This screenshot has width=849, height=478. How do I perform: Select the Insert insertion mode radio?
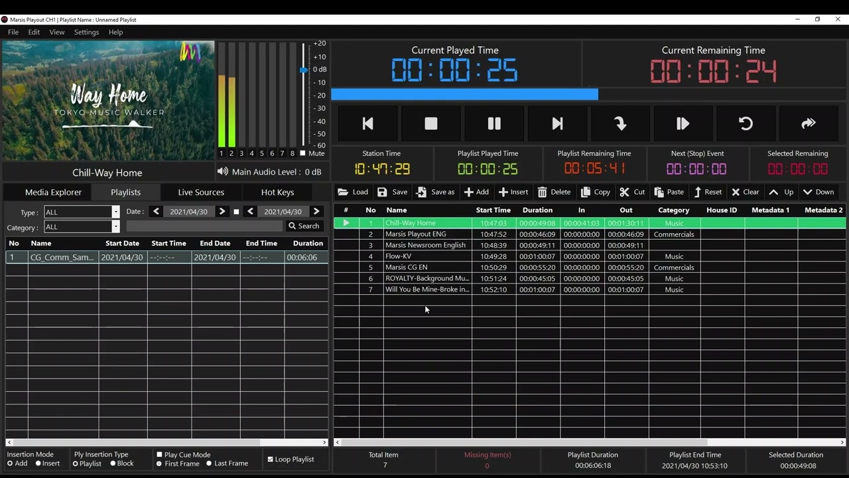click(38, 463)
